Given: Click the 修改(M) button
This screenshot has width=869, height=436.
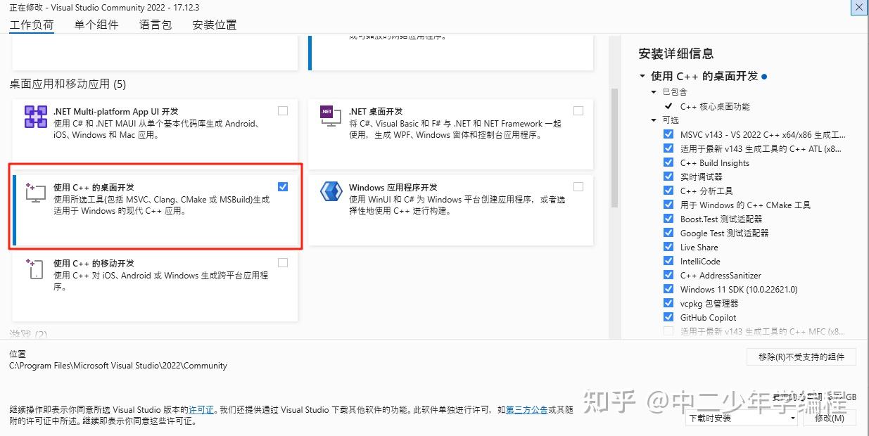Looking at the screenshot, I should (829, 418).
